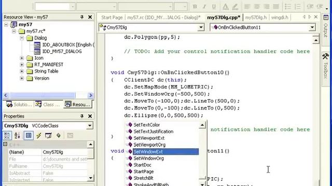Click the bulleted list icon
Viewport: 332px width, 186px height.
pos(288,7)
